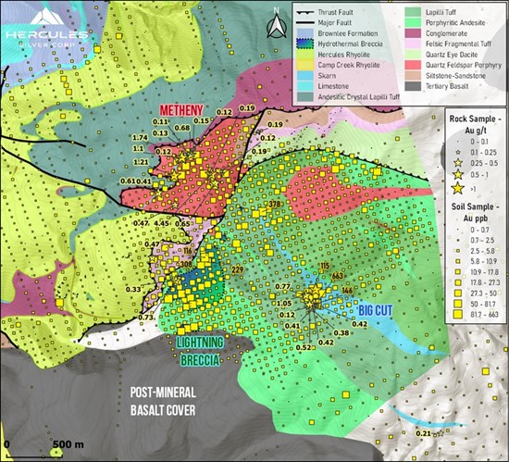The image size is (509, 462).
Task: Click the POST-MINERAL BASALT COVER text
Action: 163,401
